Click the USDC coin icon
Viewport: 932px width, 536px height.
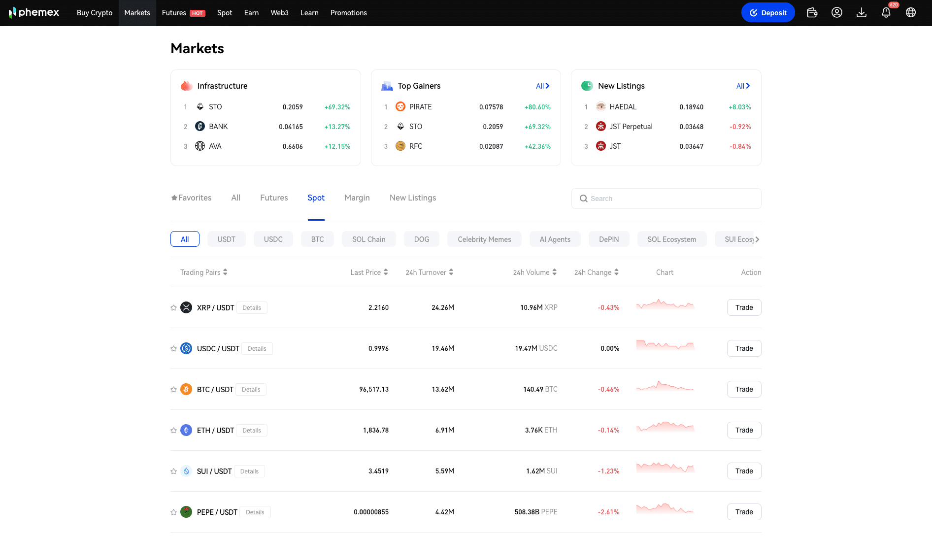tap(186, 348)
